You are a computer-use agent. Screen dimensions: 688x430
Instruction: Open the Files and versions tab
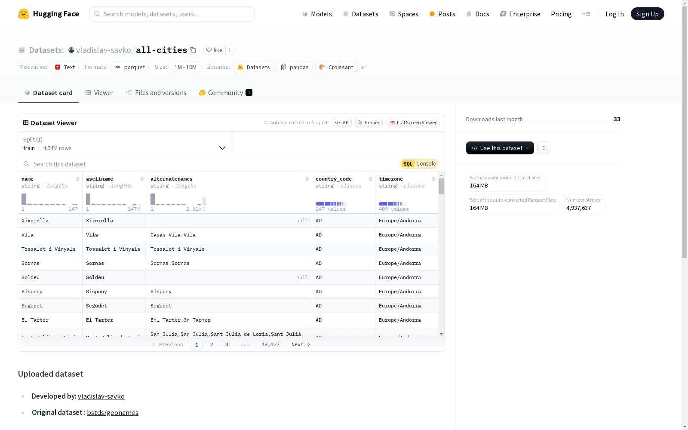point(156,93)
